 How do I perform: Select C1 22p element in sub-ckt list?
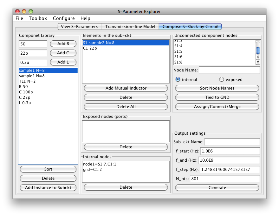click(90, 48)
